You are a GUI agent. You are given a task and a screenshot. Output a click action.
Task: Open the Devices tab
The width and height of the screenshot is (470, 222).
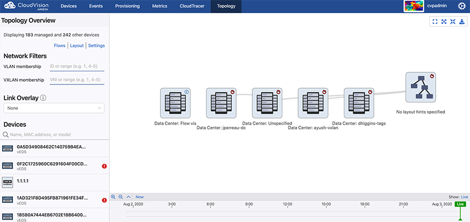point(69,7)
